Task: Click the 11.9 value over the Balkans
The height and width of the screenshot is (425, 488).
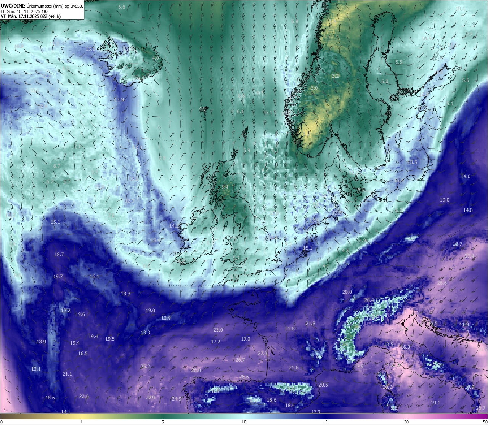Action: click(x=464, y=325)
